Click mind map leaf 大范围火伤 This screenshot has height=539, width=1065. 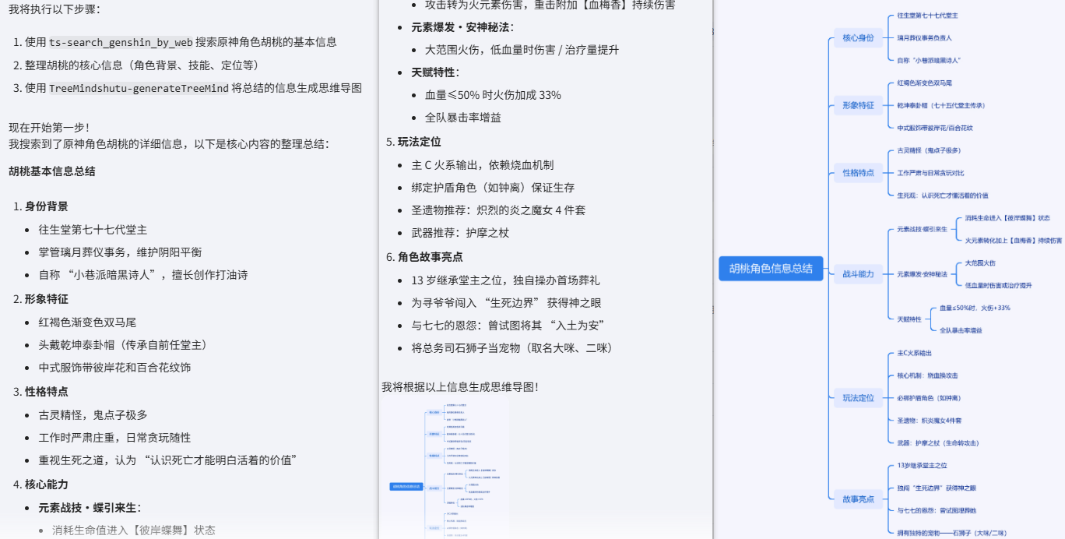[x=979, y=263]
